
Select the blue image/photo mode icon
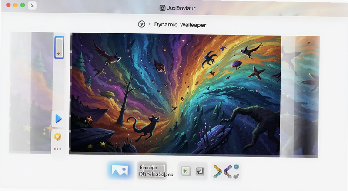point(120,170)
